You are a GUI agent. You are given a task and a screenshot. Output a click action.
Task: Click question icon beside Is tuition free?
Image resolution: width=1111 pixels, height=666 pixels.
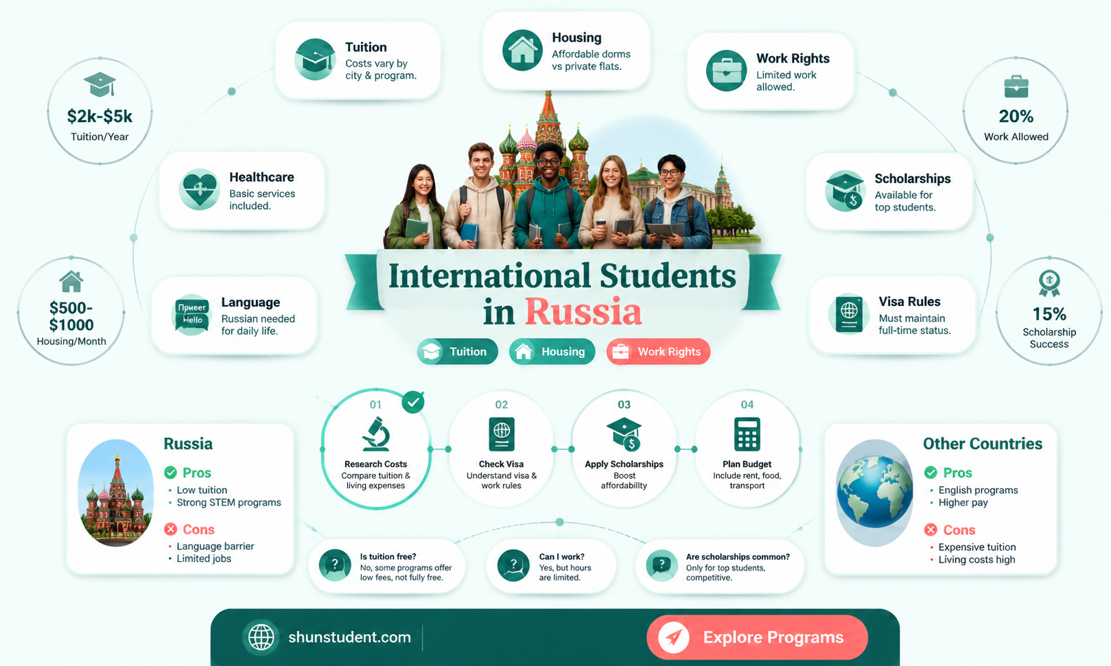pyautogui.click(x=335, y=565)
